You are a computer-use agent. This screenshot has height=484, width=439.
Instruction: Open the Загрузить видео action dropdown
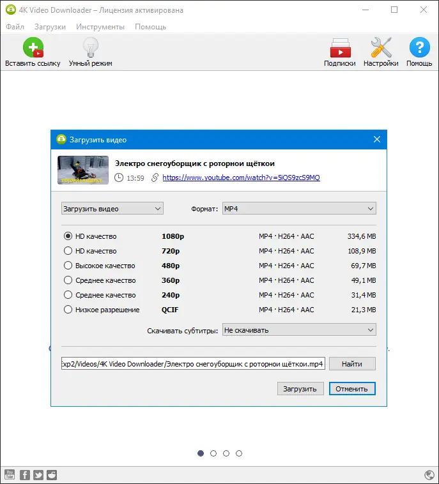pos(112,209)
